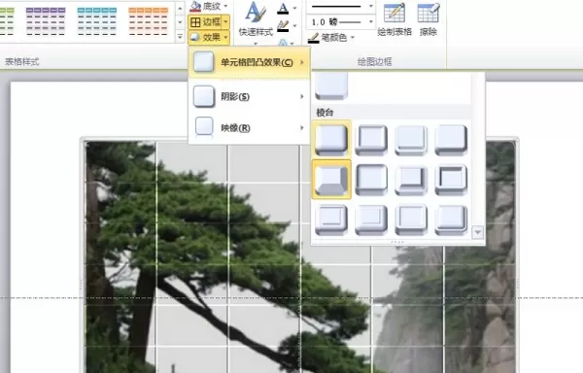Choose the teal table style thumbnail
This screenshot has width=583, height=373.
click(96, 21)
